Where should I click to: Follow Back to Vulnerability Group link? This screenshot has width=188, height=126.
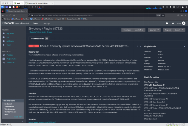pyautogui.click(x=40, y=32)
